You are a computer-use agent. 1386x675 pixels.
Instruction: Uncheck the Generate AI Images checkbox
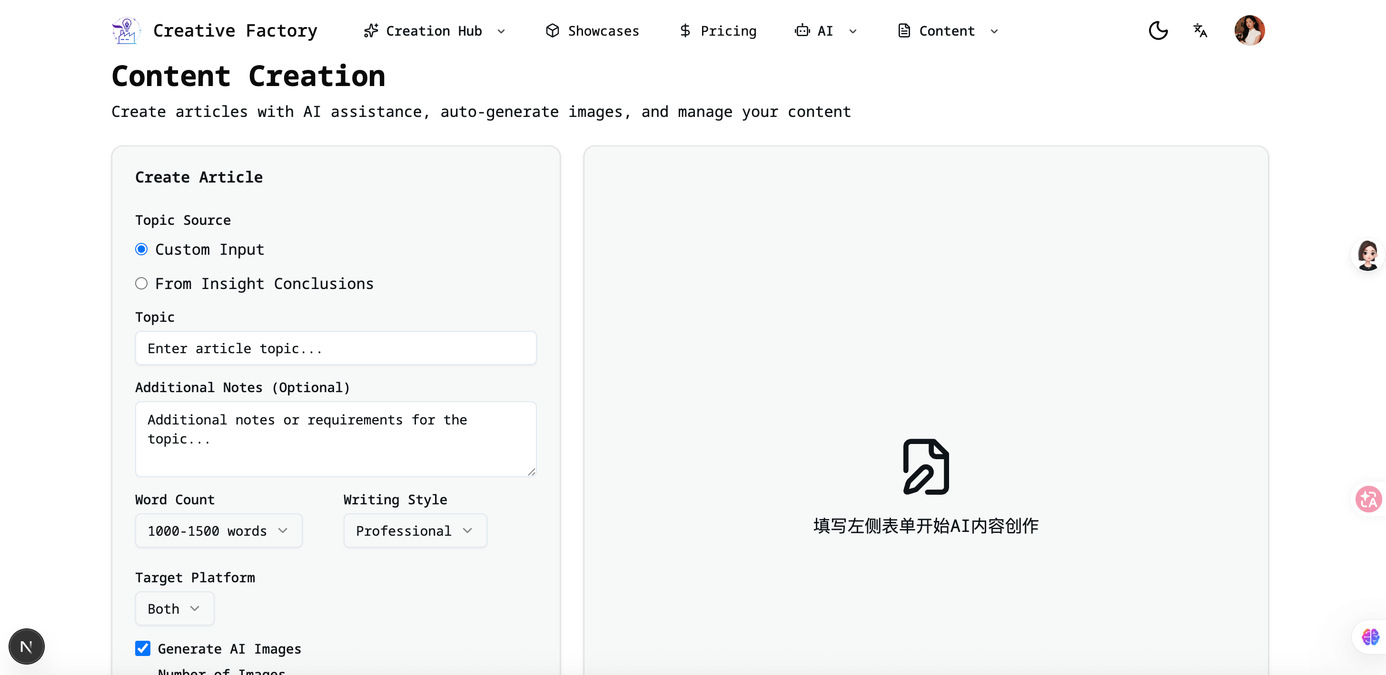143,648
